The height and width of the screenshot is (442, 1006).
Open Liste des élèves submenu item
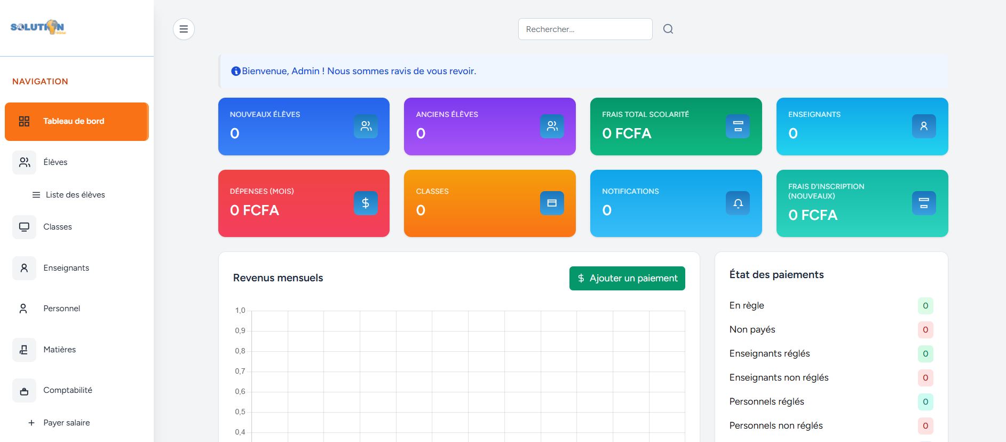tap(75, 195)
